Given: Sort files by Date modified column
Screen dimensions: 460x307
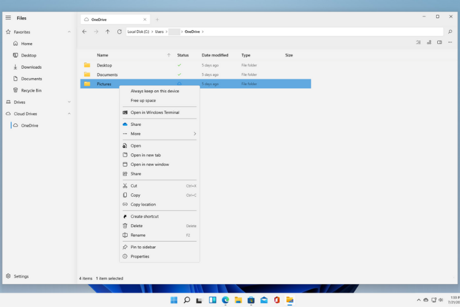Looking at the screenshot, I should coord(215,55).
